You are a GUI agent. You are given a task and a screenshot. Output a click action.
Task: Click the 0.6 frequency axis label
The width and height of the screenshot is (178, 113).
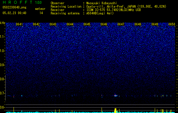pyautogui.click(x=2, y=107)
